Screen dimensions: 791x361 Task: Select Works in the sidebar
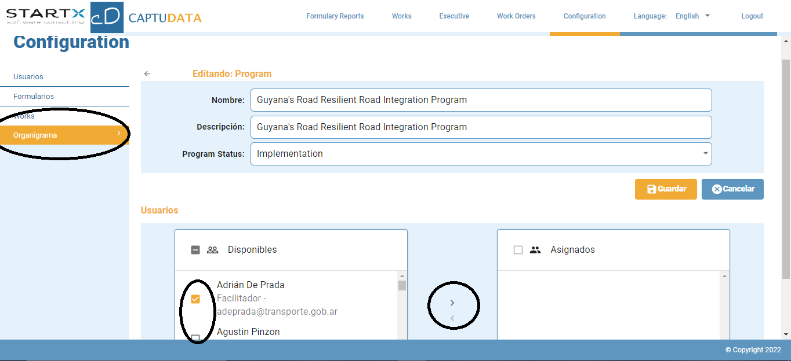pyautogui.click(x=24, y=116)
